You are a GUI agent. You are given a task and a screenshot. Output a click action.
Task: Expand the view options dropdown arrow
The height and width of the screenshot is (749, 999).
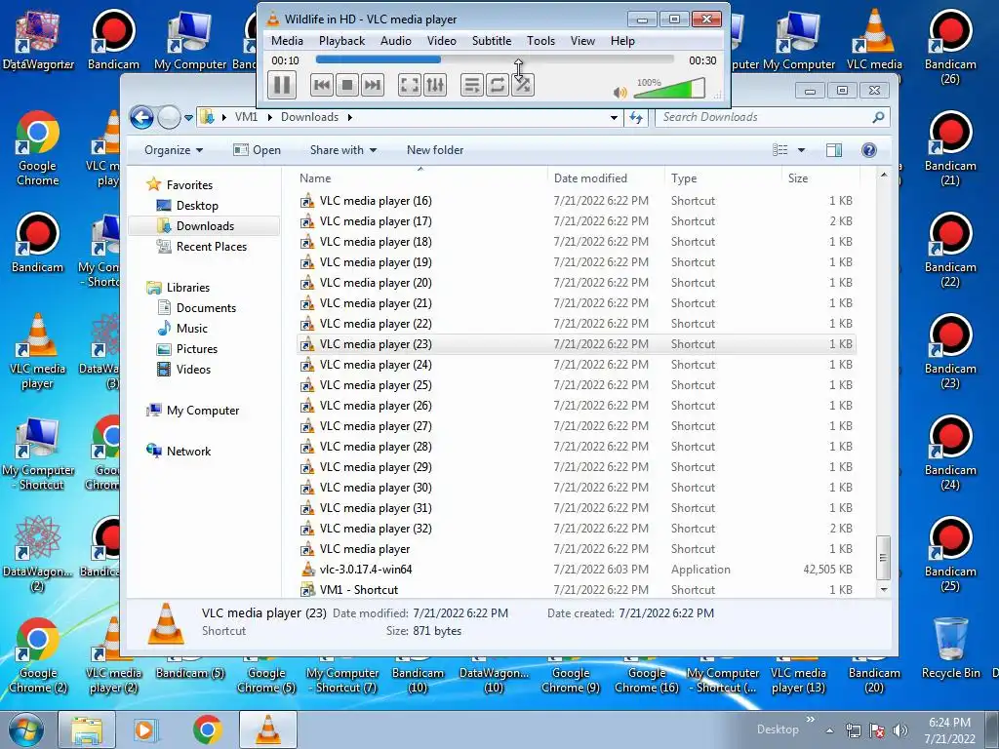click(802, 150)
